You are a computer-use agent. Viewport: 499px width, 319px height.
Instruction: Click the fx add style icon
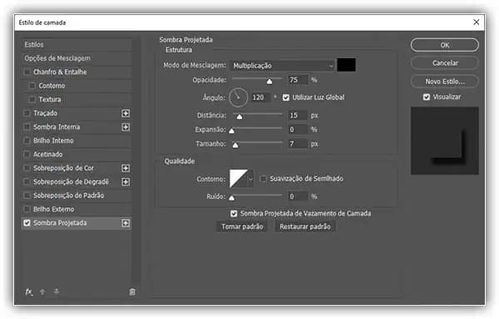tap(28, 292)
